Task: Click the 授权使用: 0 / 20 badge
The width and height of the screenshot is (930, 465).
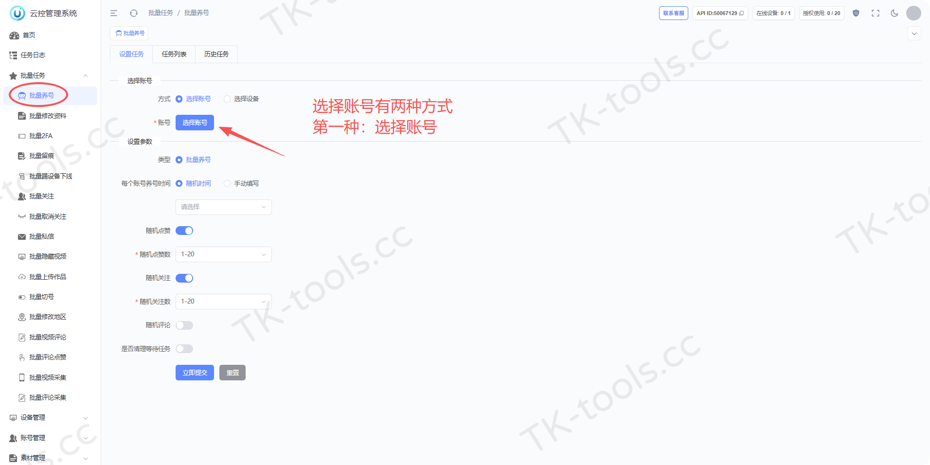Action: coord(822,13)
